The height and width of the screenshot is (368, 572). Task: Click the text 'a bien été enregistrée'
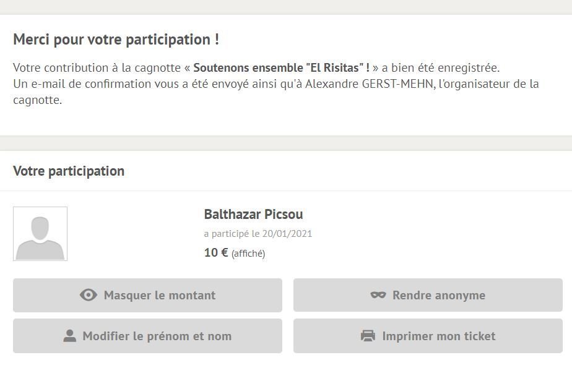(441, 67)
